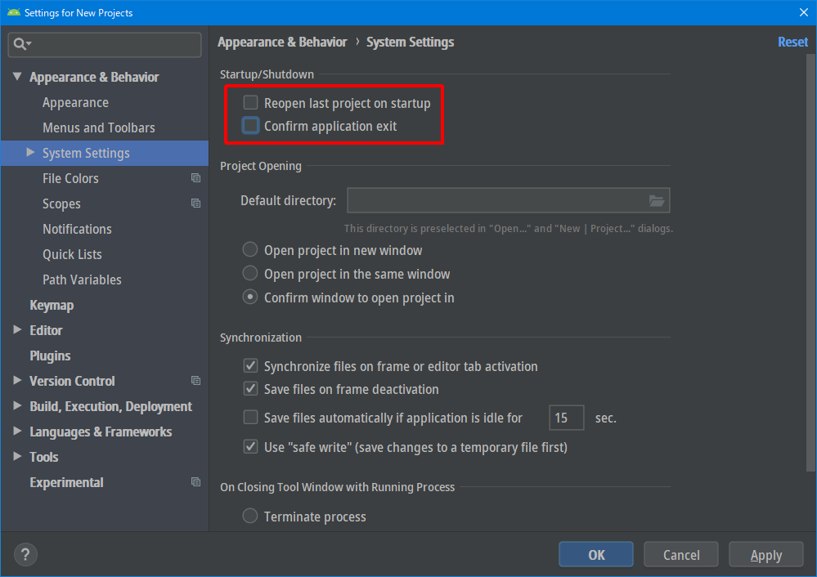The image size is (817, 577).
Task: Expand the Editor settings node
Action: (x=17, y=329)
